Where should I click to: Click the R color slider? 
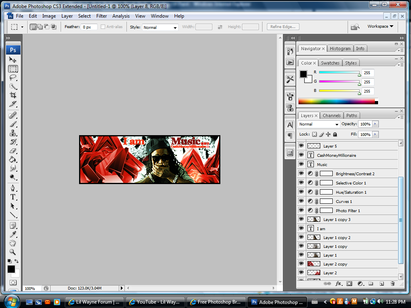coord(339,72)
